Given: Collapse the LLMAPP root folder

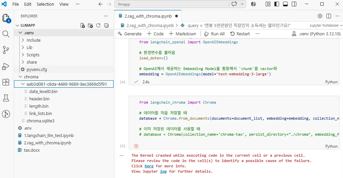Looking at the screenshot, I should [x=17, y=25].
